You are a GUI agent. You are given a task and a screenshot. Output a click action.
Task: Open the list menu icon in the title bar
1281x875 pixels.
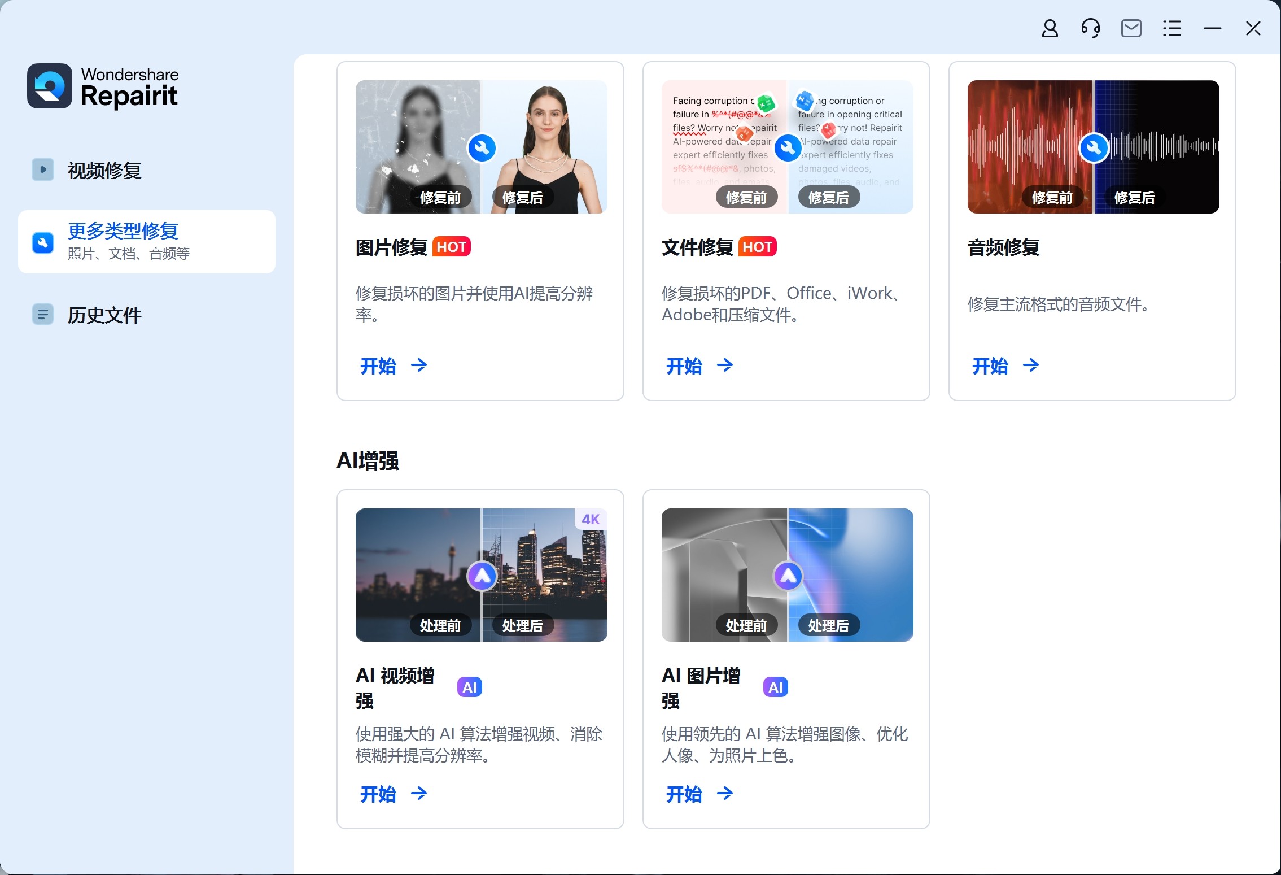click(x=1171, y=28)
